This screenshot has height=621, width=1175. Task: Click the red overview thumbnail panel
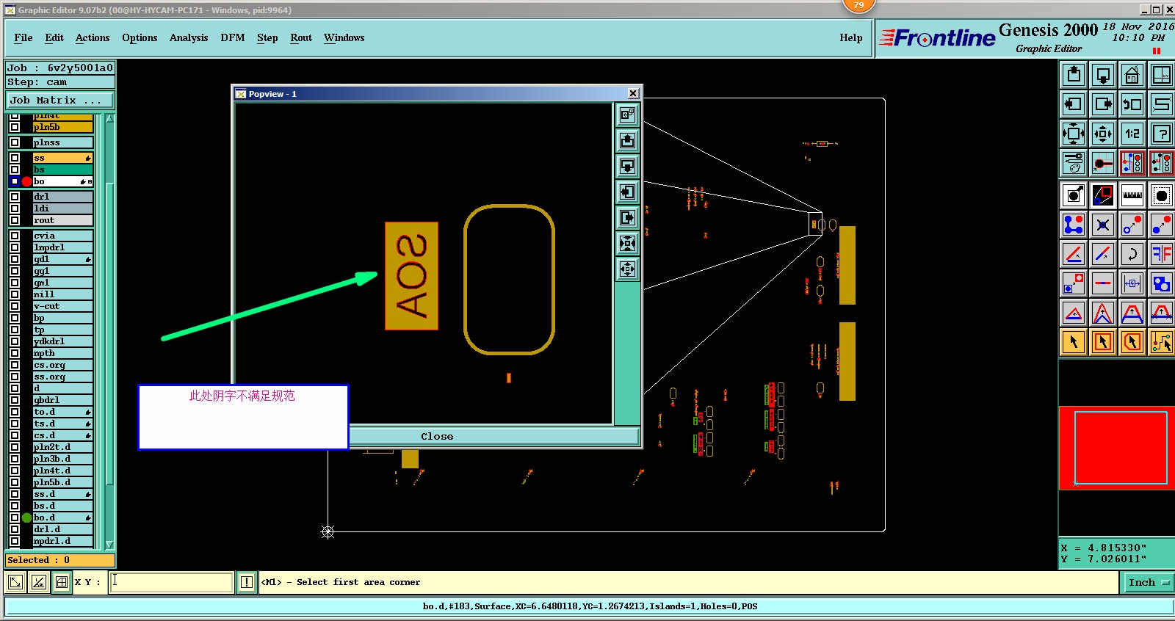pos(1117,448)
